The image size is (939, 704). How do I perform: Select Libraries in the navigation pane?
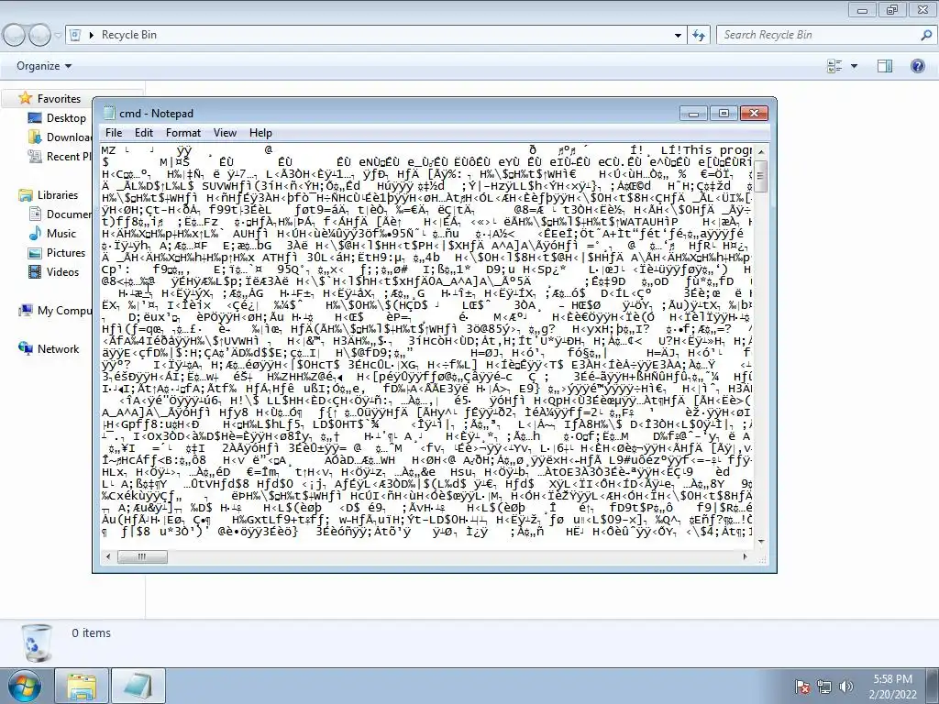click(x=58, y=195)
